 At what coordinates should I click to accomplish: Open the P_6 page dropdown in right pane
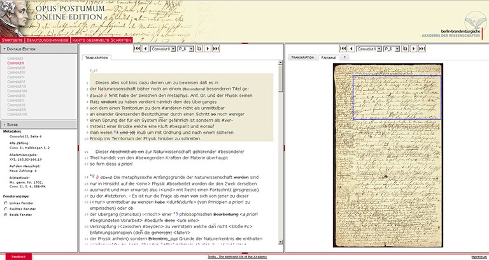coord(392,49)
